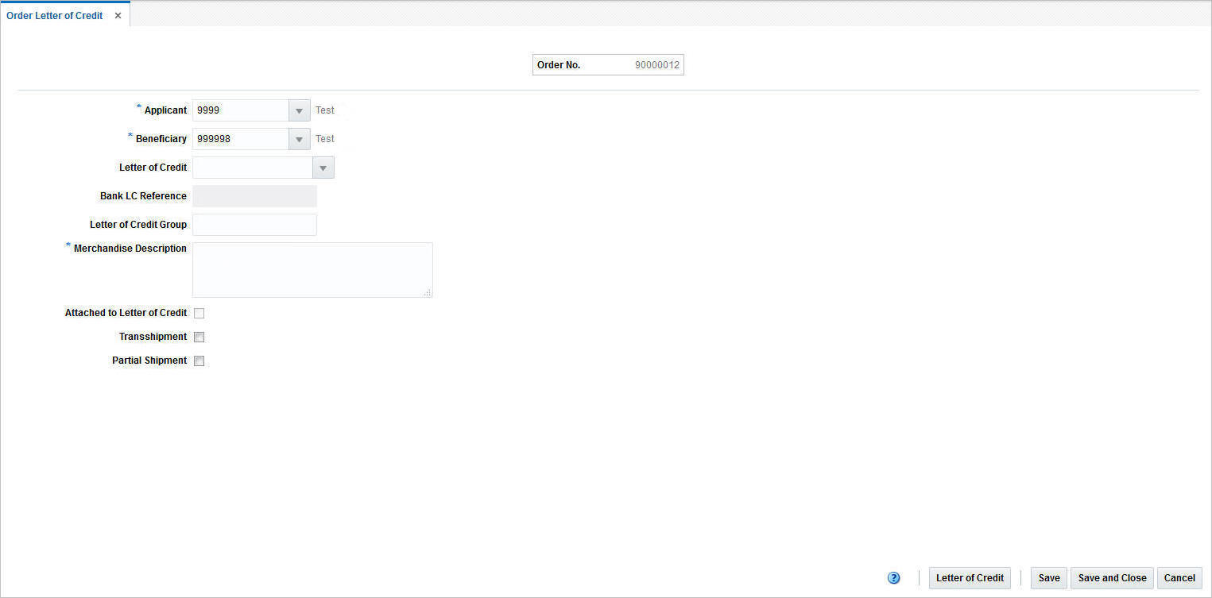1212x598 pixels.
Task: Focus the Letter of Credit Group field
Action: 255,225
